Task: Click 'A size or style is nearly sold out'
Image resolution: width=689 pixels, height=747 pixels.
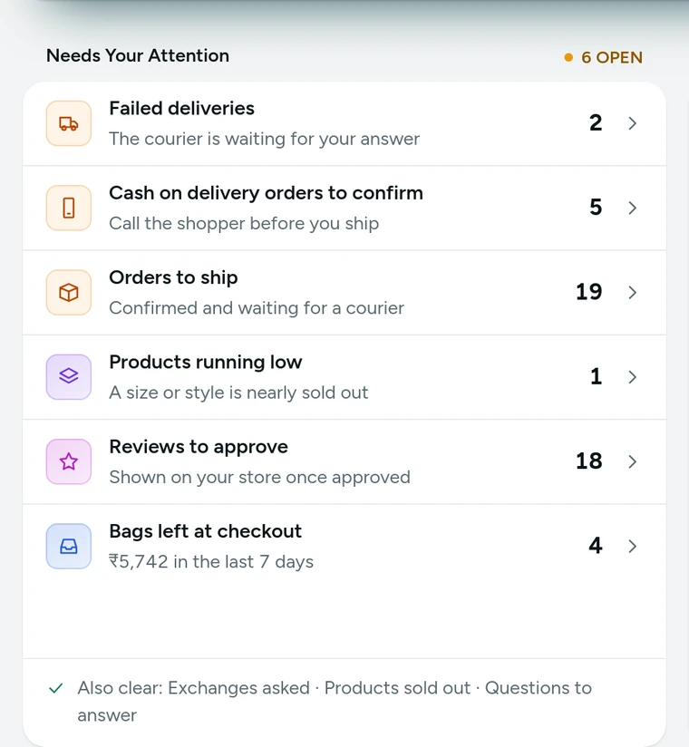Action: click(x=238, y=393)
